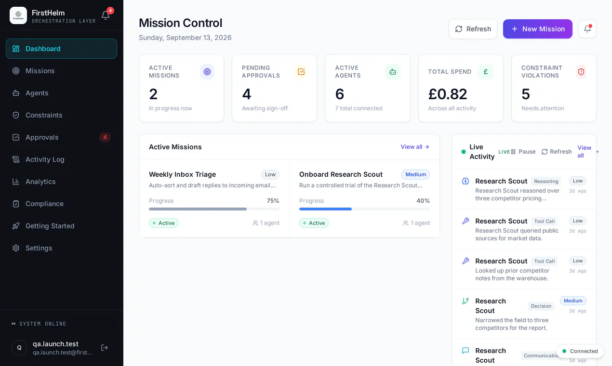Go to Missions in the sidebar

pyautogui.click(x=61, y=71)
